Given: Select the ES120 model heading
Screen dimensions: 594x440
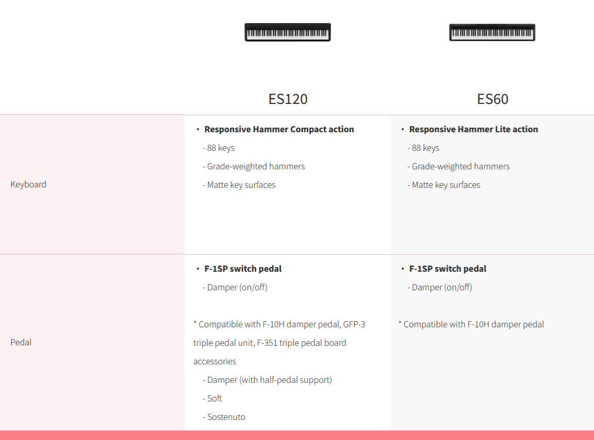Looking at the screenshot, I should click(288, 99).
